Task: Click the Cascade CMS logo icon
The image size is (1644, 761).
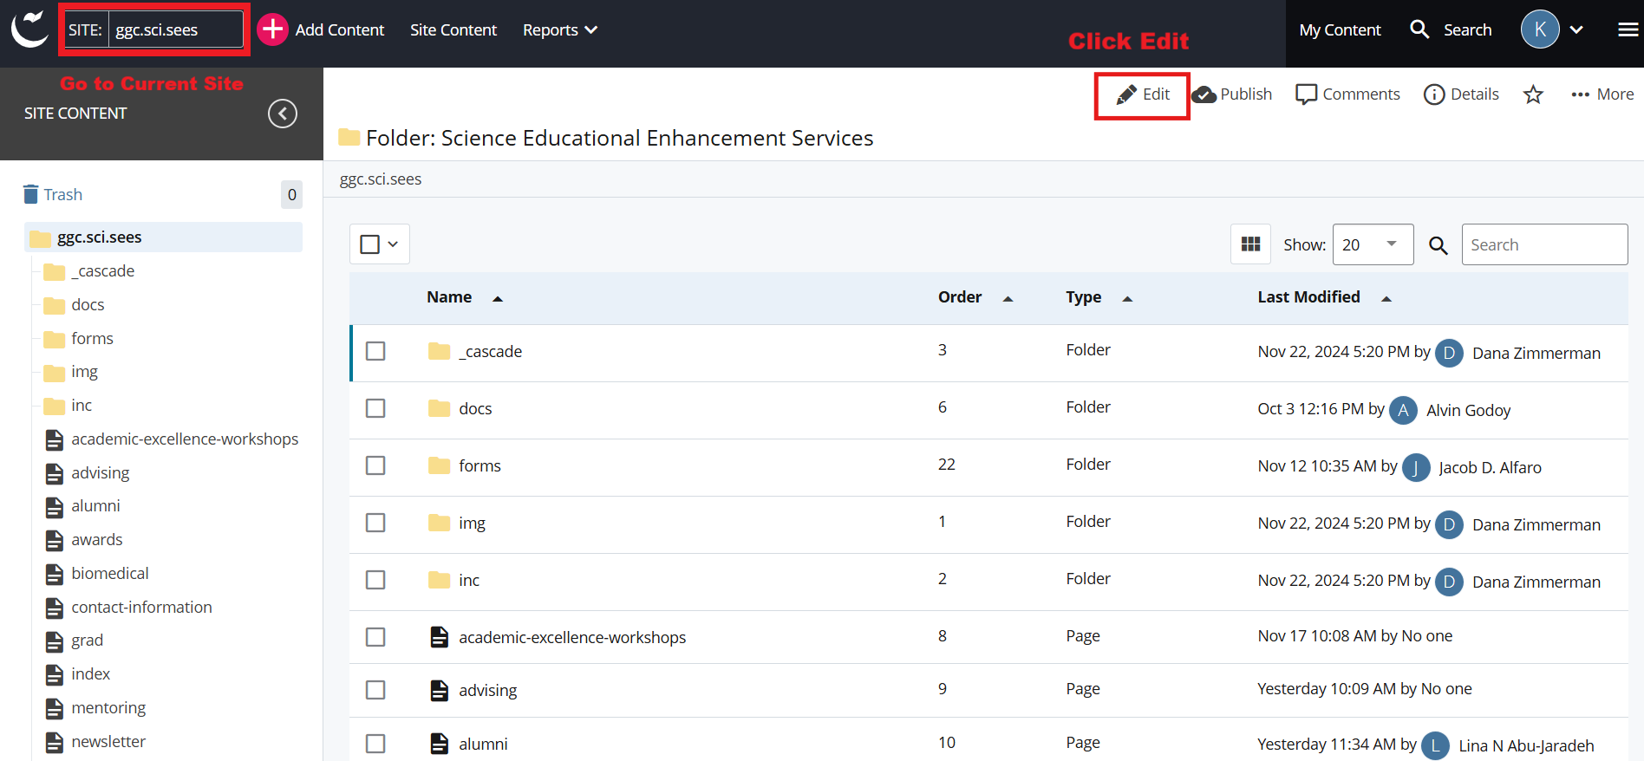Action: point(29,29)
